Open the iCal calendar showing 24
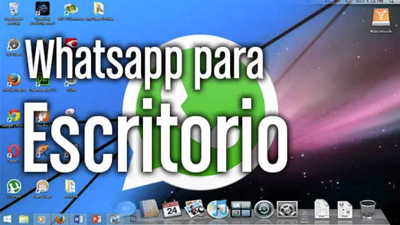Viewport: 400px width, 225px height. click(172, 209)
